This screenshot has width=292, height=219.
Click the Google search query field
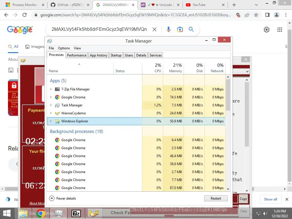pos(99,29)
